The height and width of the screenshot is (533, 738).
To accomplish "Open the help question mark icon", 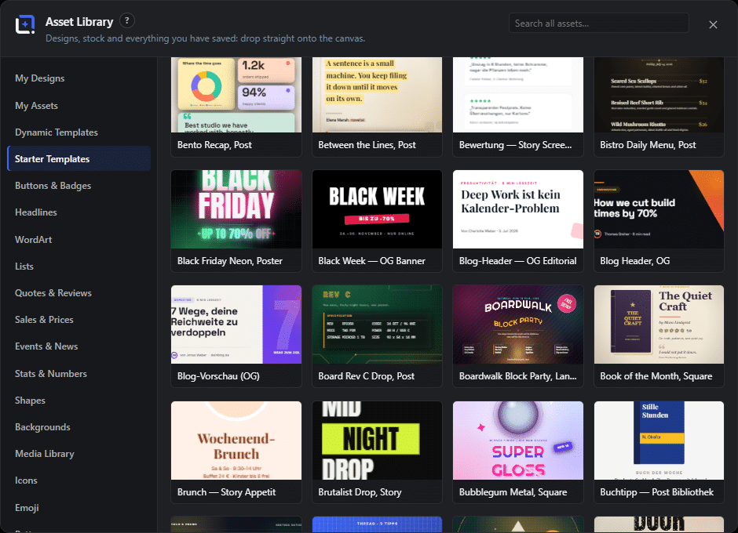I will point(126,20).
